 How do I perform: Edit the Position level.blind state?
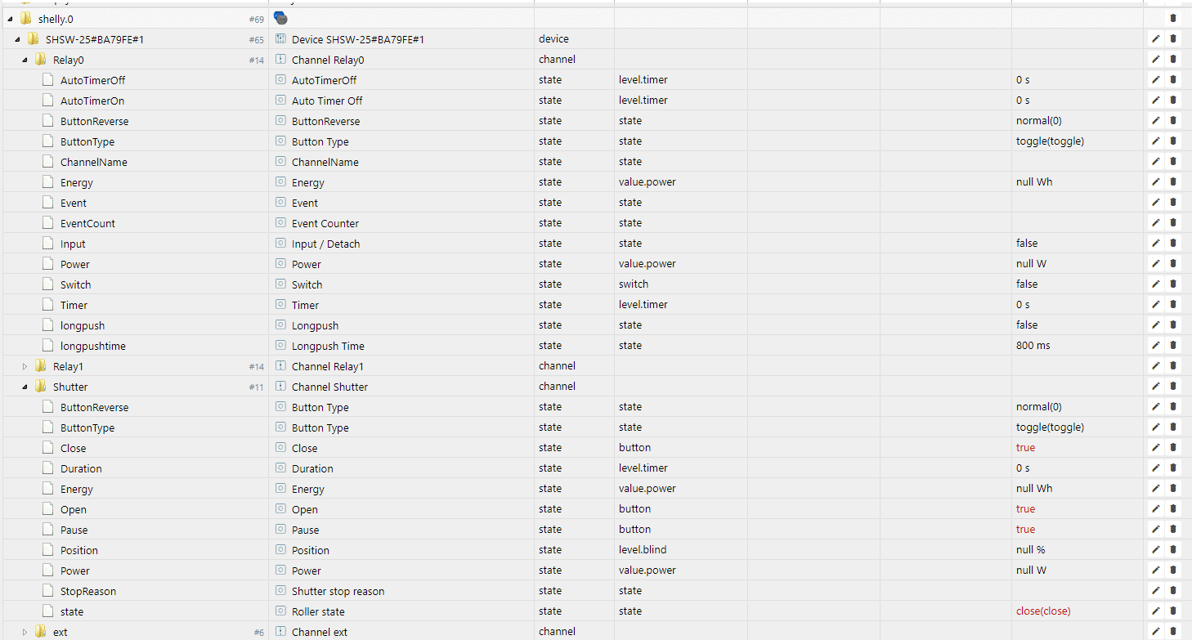coord(1156,549)
